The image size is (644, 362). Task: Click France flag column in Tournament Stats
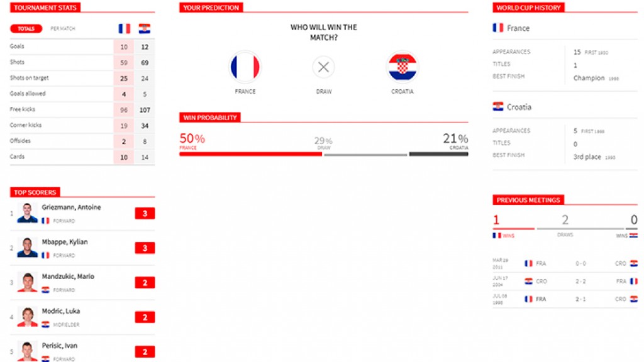tap(125, 28)
